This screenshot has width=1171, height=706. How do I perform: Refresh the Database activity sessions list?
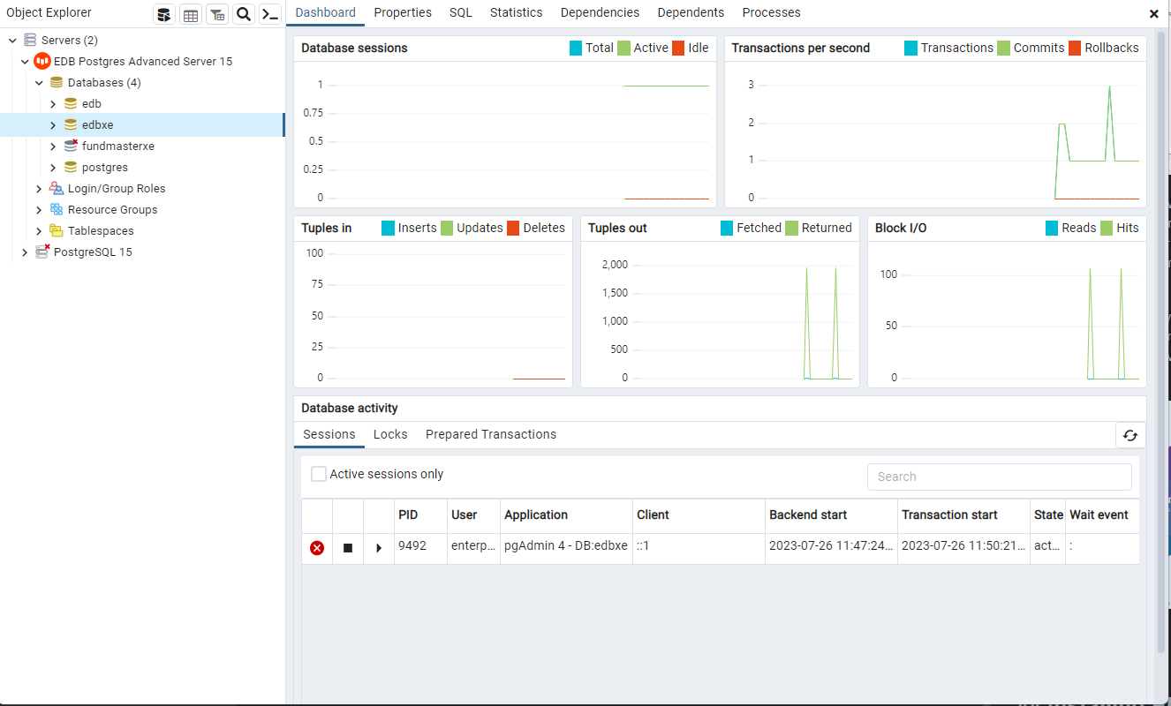pos(1129,435)
